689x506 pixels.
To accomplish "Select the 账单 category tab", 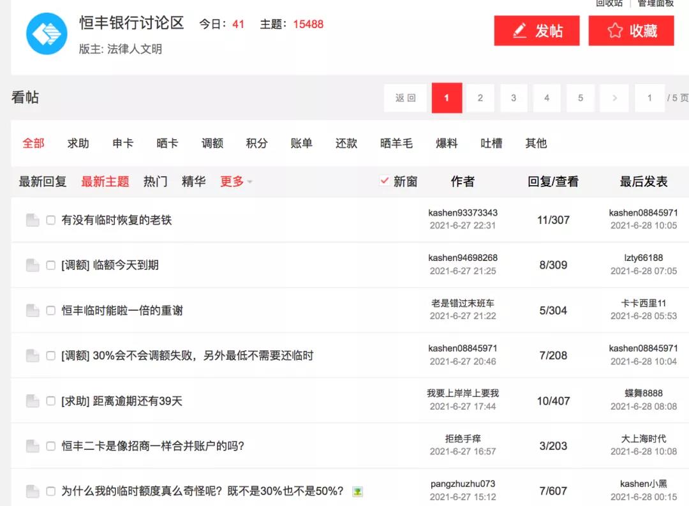I will pyautogui.click(x=301, y=144).
